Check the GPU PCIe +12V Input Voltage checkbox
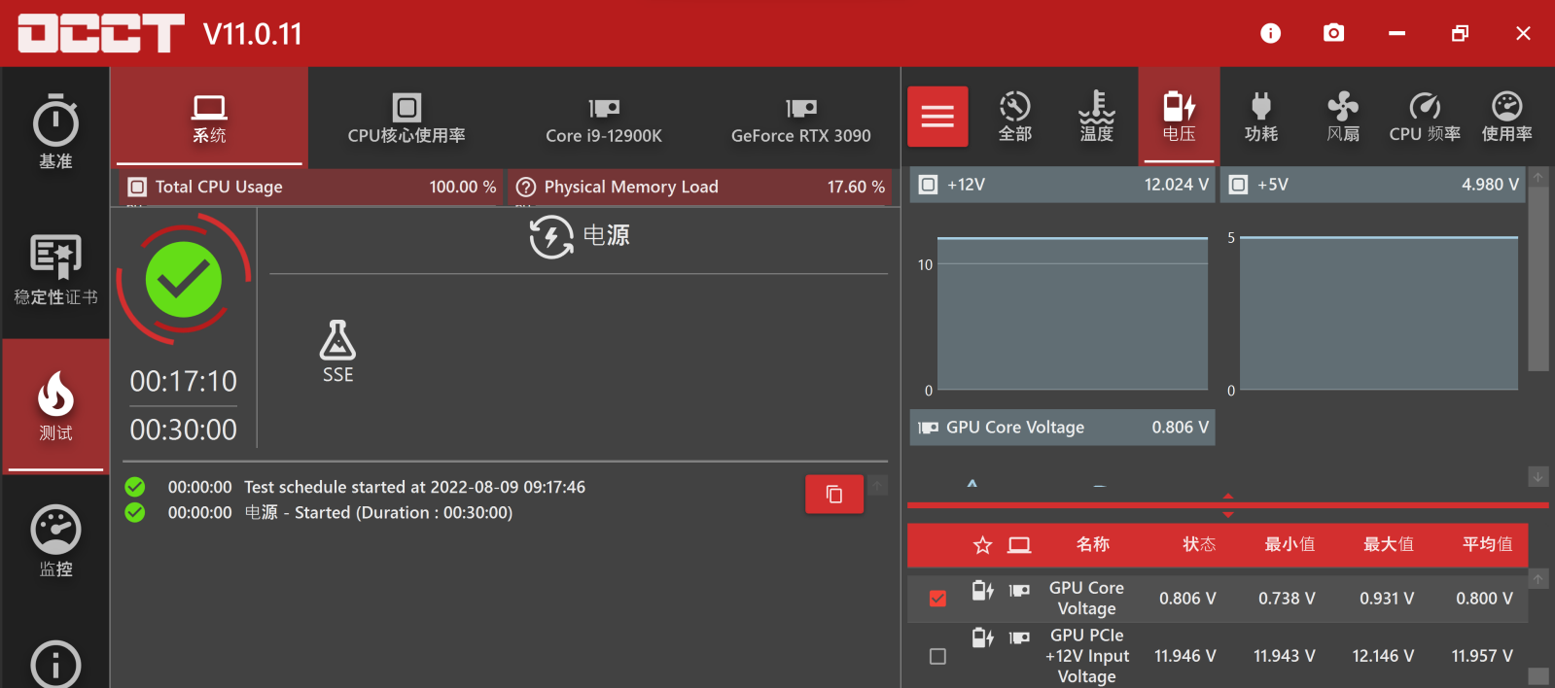The height and width of the screenshot is (688, 1555). pos(937,657)
